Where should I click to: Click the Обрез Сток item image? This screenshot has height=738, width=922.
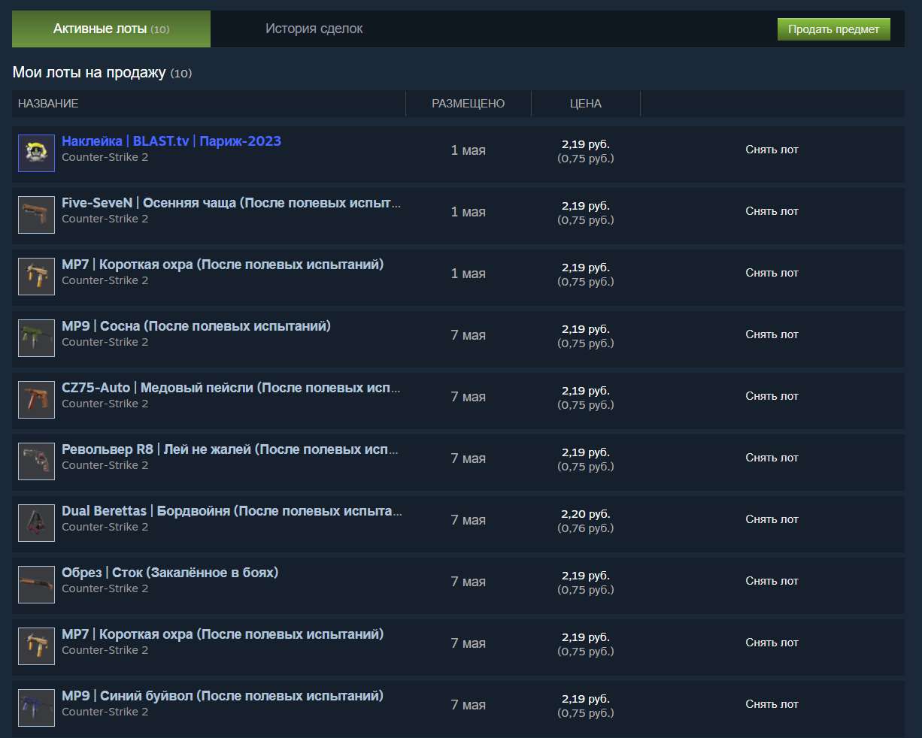click(36, 585)
